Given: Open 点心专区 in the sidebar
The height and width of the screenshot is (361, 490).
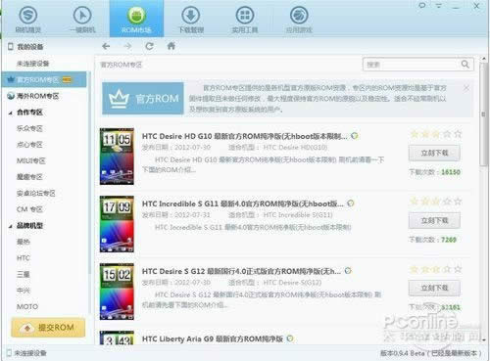Looking at the screenshot, I should click(29, 145).
